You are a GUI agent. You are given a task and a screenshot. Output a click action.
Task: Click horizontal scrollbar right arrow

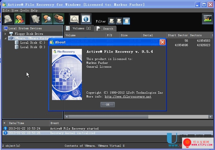pos(211,117)
